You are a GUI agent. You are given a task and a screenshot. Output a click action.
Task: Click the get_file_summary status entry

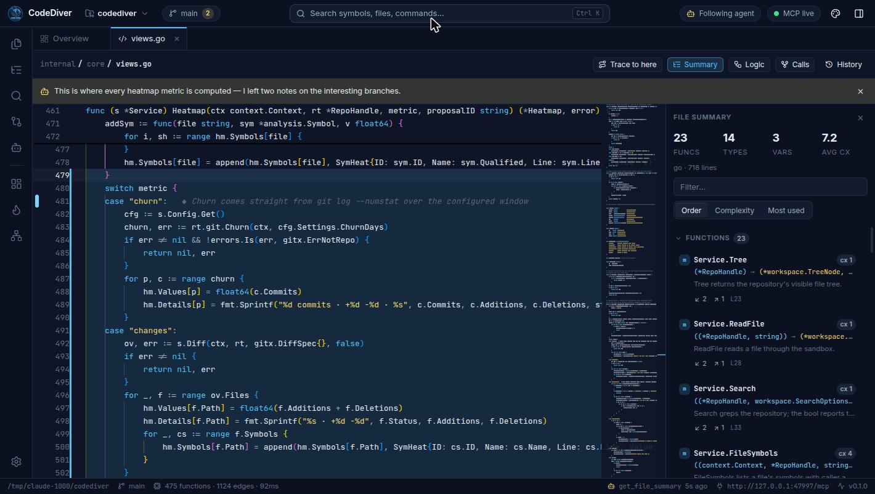click(x=657, y=486)
